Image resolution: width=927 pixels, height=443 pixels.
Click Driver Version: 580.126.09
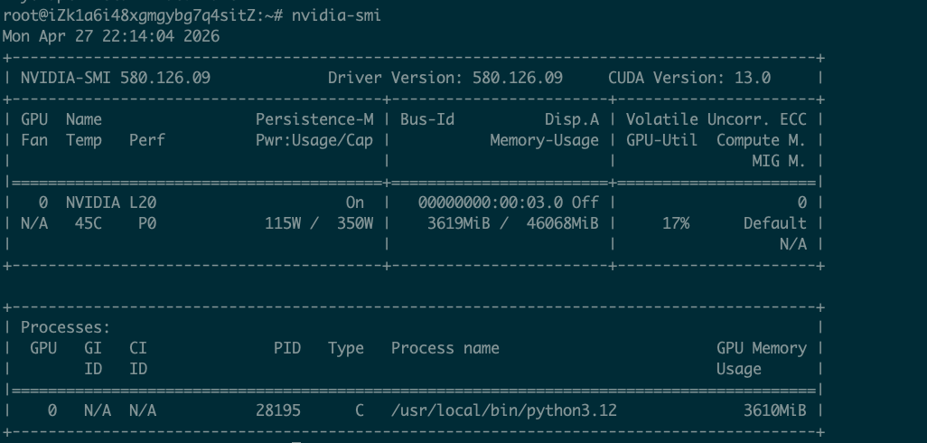pyautogui.click(x=445, y=78)
